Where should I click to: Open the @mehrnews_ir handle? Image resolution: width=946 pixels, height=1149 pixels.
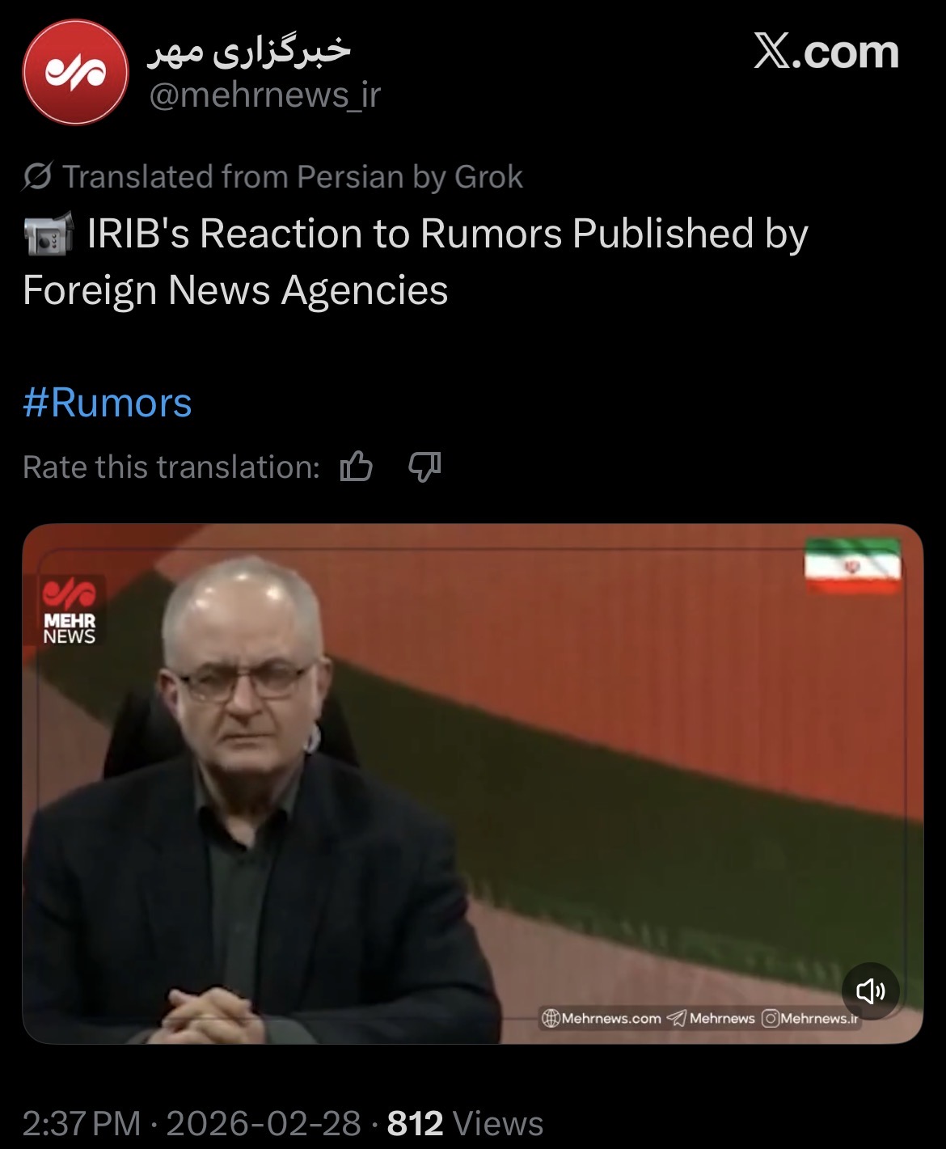click(265, 95)
